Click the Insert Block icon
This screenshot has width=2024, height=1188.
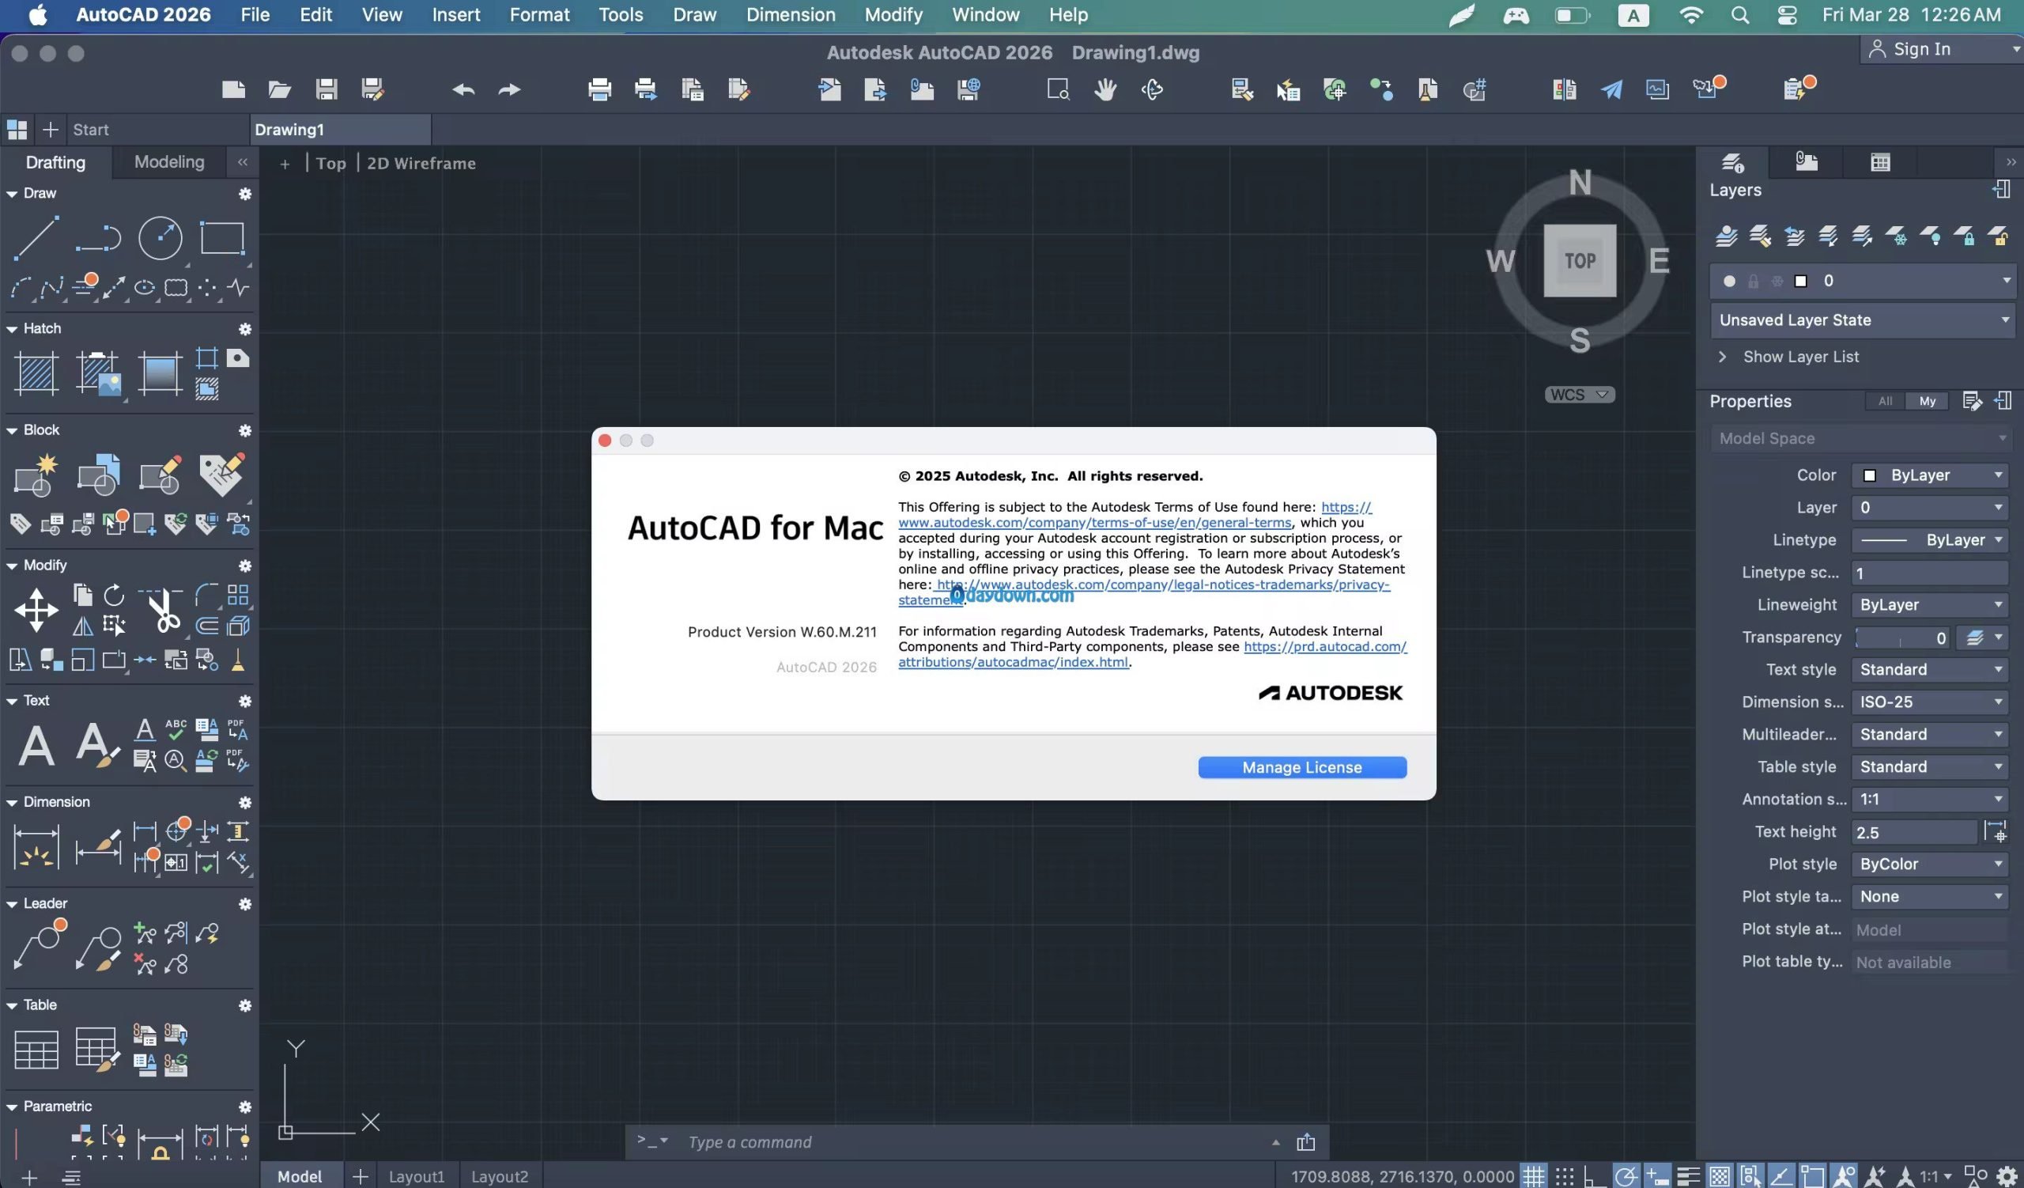coord(98,475)
